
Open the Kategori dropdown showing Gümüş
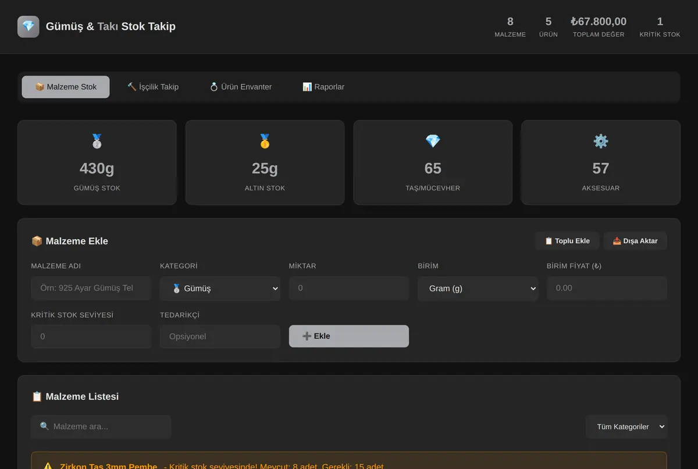[220, 288]
